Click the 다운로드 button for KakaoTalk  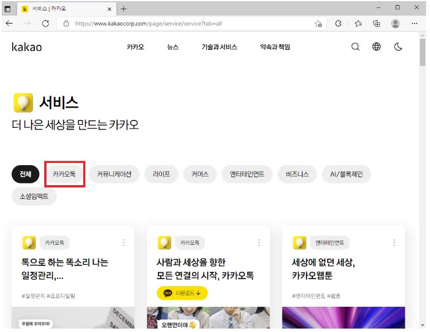point(183,293)
